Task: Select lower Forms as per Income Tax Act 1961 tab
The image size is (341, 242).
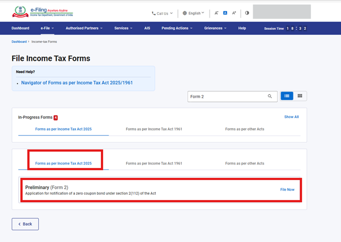Action: pyautogui.click(x=154, y=163)
